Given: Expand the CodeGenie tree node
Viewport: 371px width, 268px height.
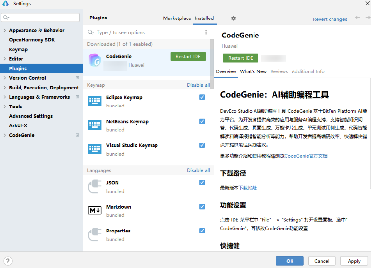Looking at the screenshot, I should tap(5, 135).
